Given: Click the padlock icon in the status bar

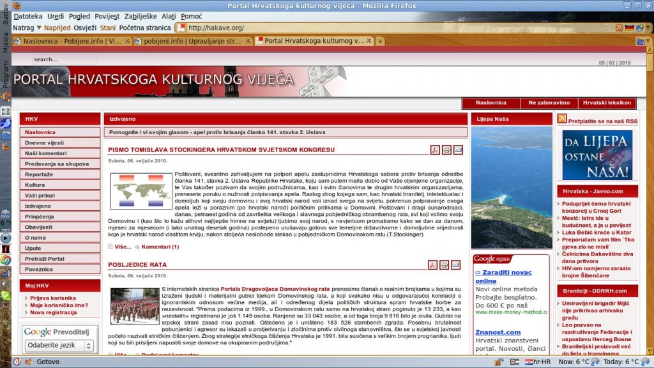Looking at the screenshot, I should (x=499, y=362).
